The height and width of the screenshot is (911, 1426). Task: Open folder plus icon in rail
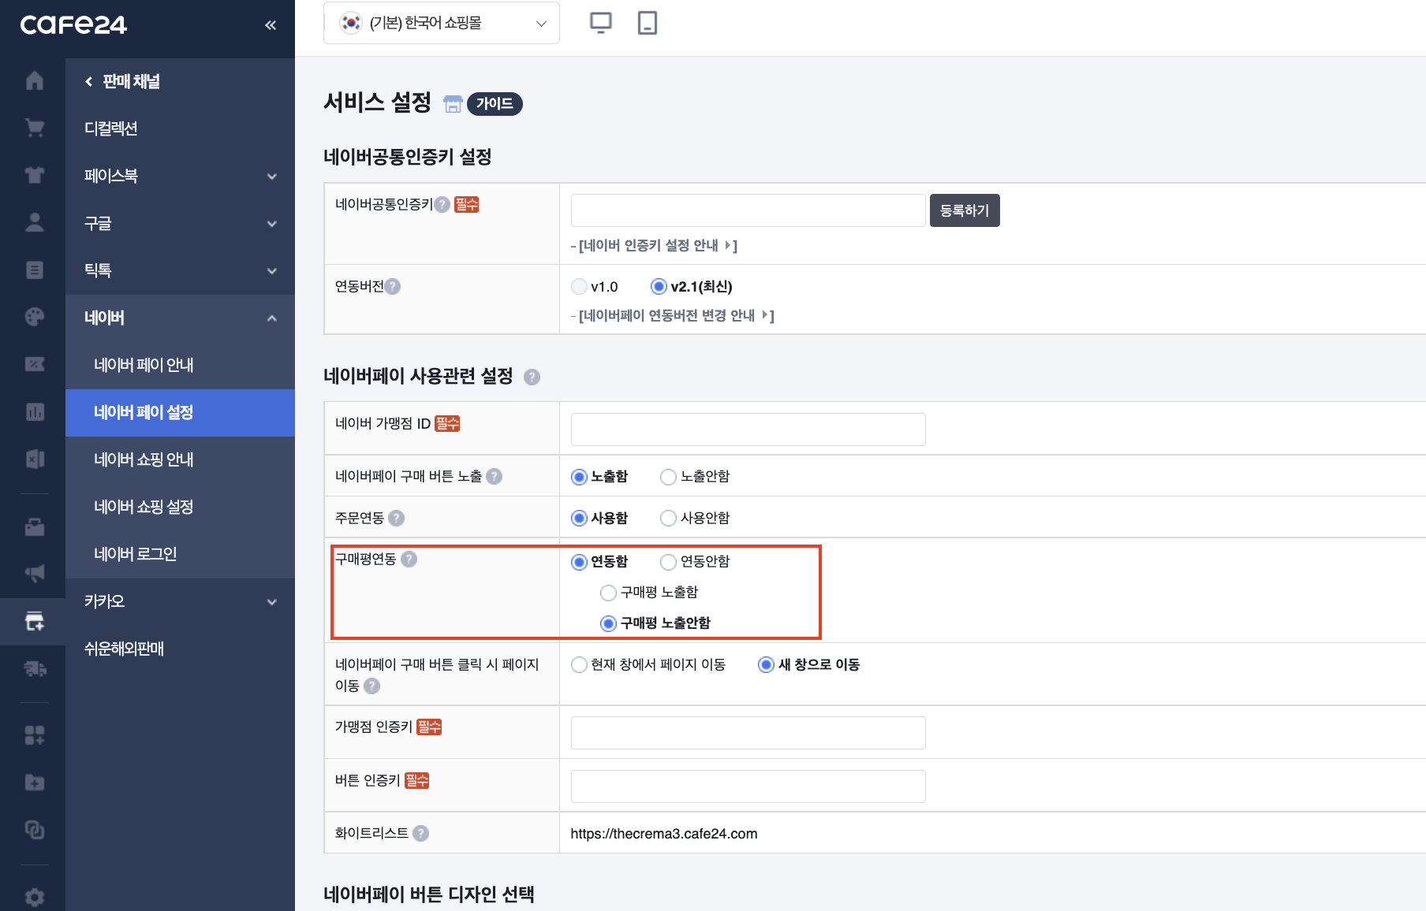34,783
